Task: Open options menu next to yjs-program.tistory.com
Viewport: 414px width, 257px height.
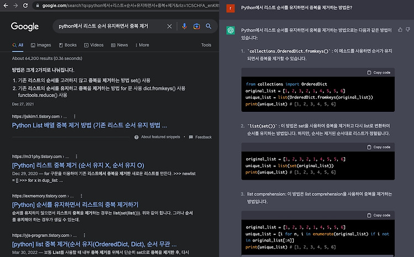Action: (x=84, y=235)
